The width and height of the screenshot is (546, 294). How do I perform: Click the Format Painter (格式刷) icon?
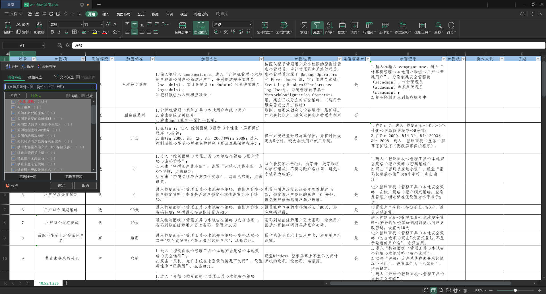39,25
